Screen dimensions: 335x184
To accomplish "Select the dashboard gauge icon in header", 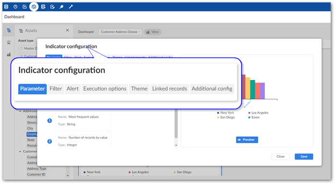I will [34, 7].
